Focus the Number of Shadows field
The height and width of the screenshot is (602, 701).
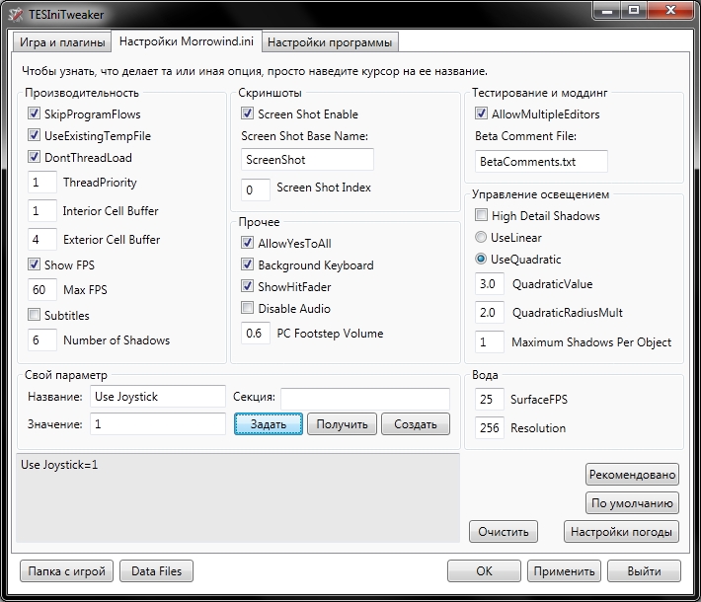42,340
